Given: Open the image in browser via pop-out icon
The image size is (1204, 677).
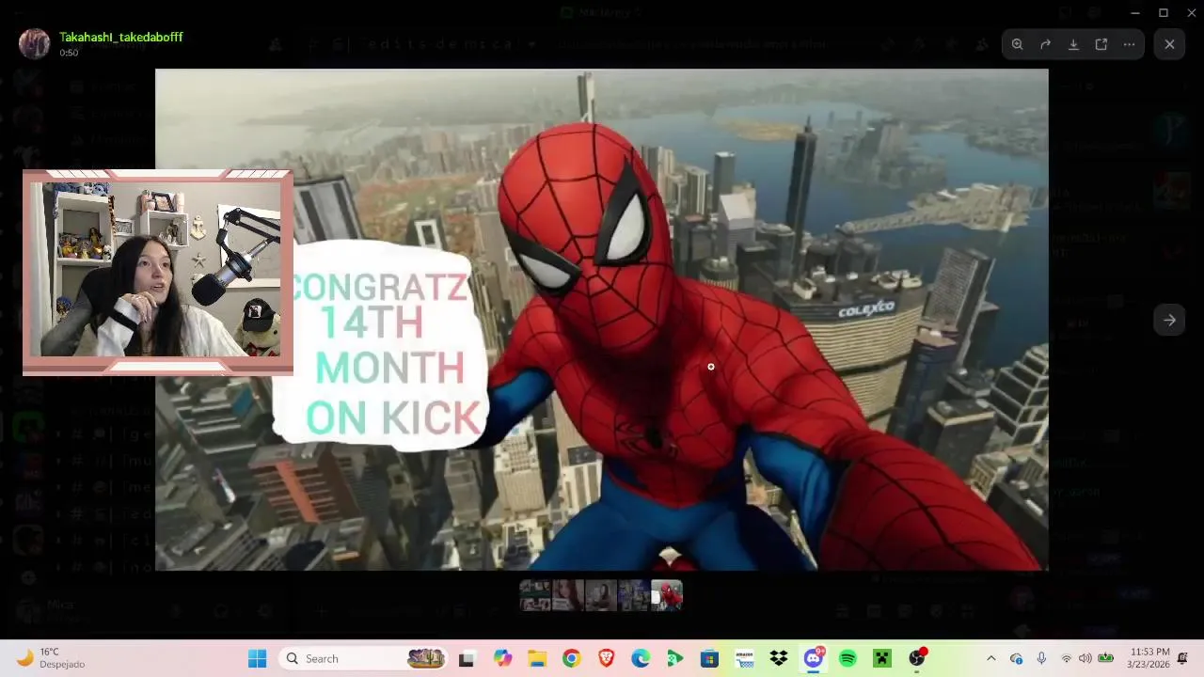Looking at the screenshot, I should point(1101,44).
